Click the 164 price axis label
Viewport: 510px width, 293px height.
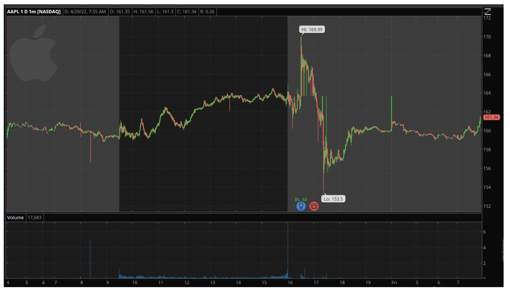pos(487,93)
